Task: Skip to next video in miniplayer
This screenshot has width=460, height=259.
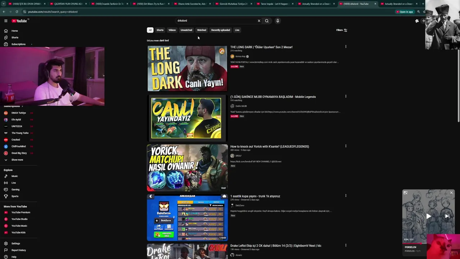Action: pyautogui.click(x=447, y=216)
